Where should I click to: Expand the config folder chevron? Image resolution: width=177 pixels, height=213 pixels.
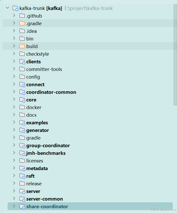[14, 77]
